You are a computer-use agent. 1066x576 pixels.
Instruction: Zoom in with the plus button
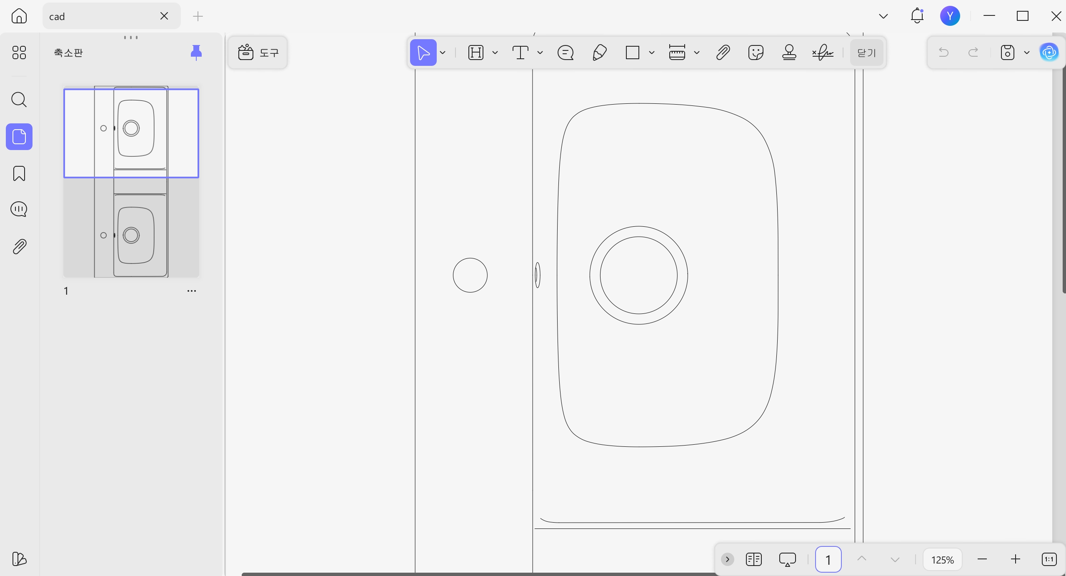point(1016,559)
